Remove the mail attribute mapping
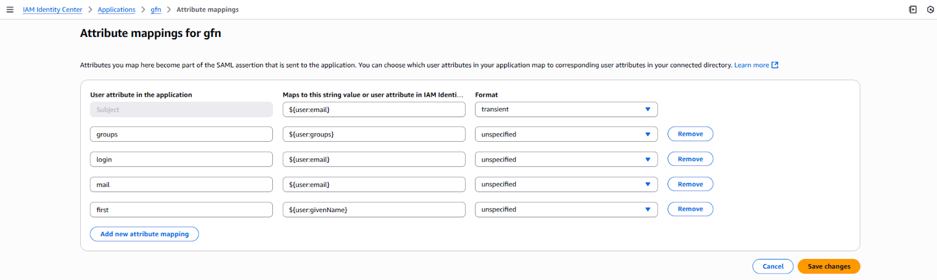 click(x=690, y=185)
